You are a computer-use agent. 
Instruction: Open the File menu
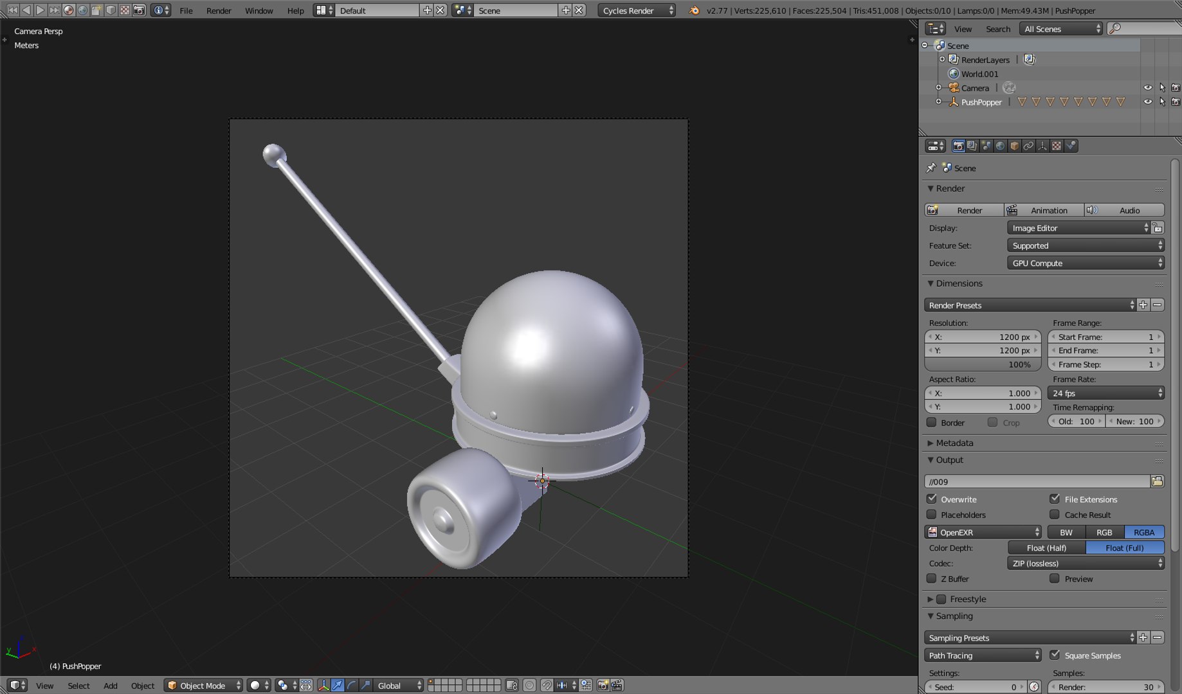[x=186, y=10]
